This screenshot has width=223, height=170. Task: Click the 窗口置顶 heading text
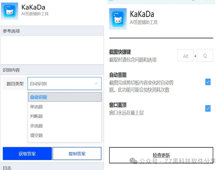click(x=118, y=105)
